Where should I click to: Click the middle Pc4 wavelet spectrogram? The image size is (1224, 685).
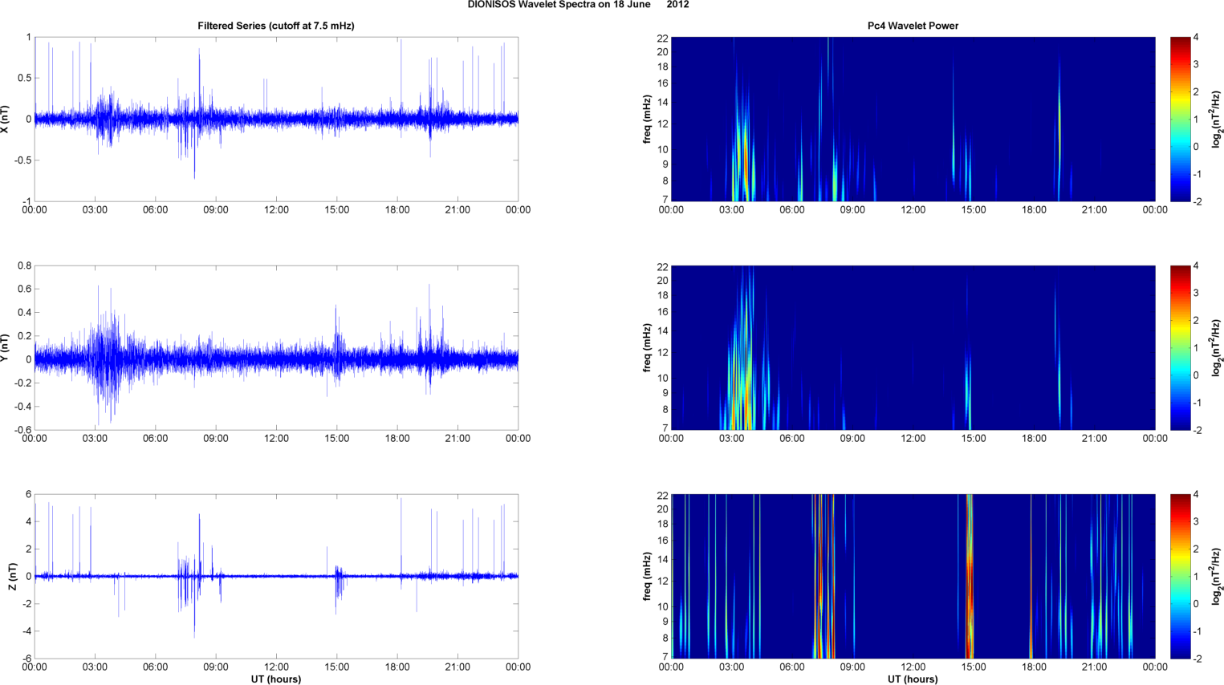pos(913,347)
